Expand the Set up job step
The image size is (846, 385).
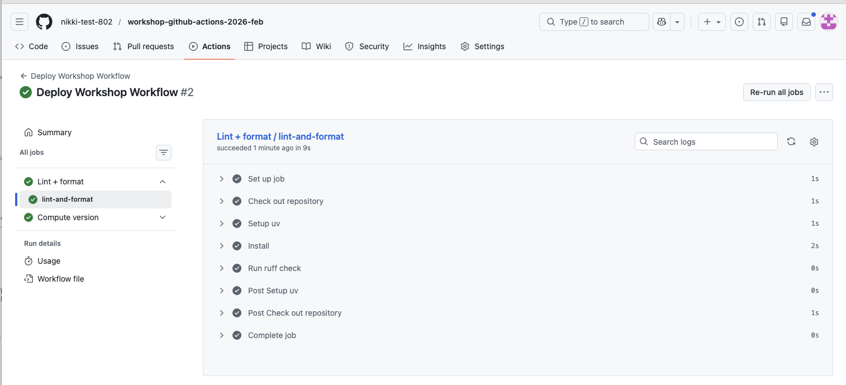(x=221, y=178)
